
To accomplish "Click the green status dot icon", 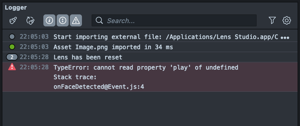I will [12, 47].
